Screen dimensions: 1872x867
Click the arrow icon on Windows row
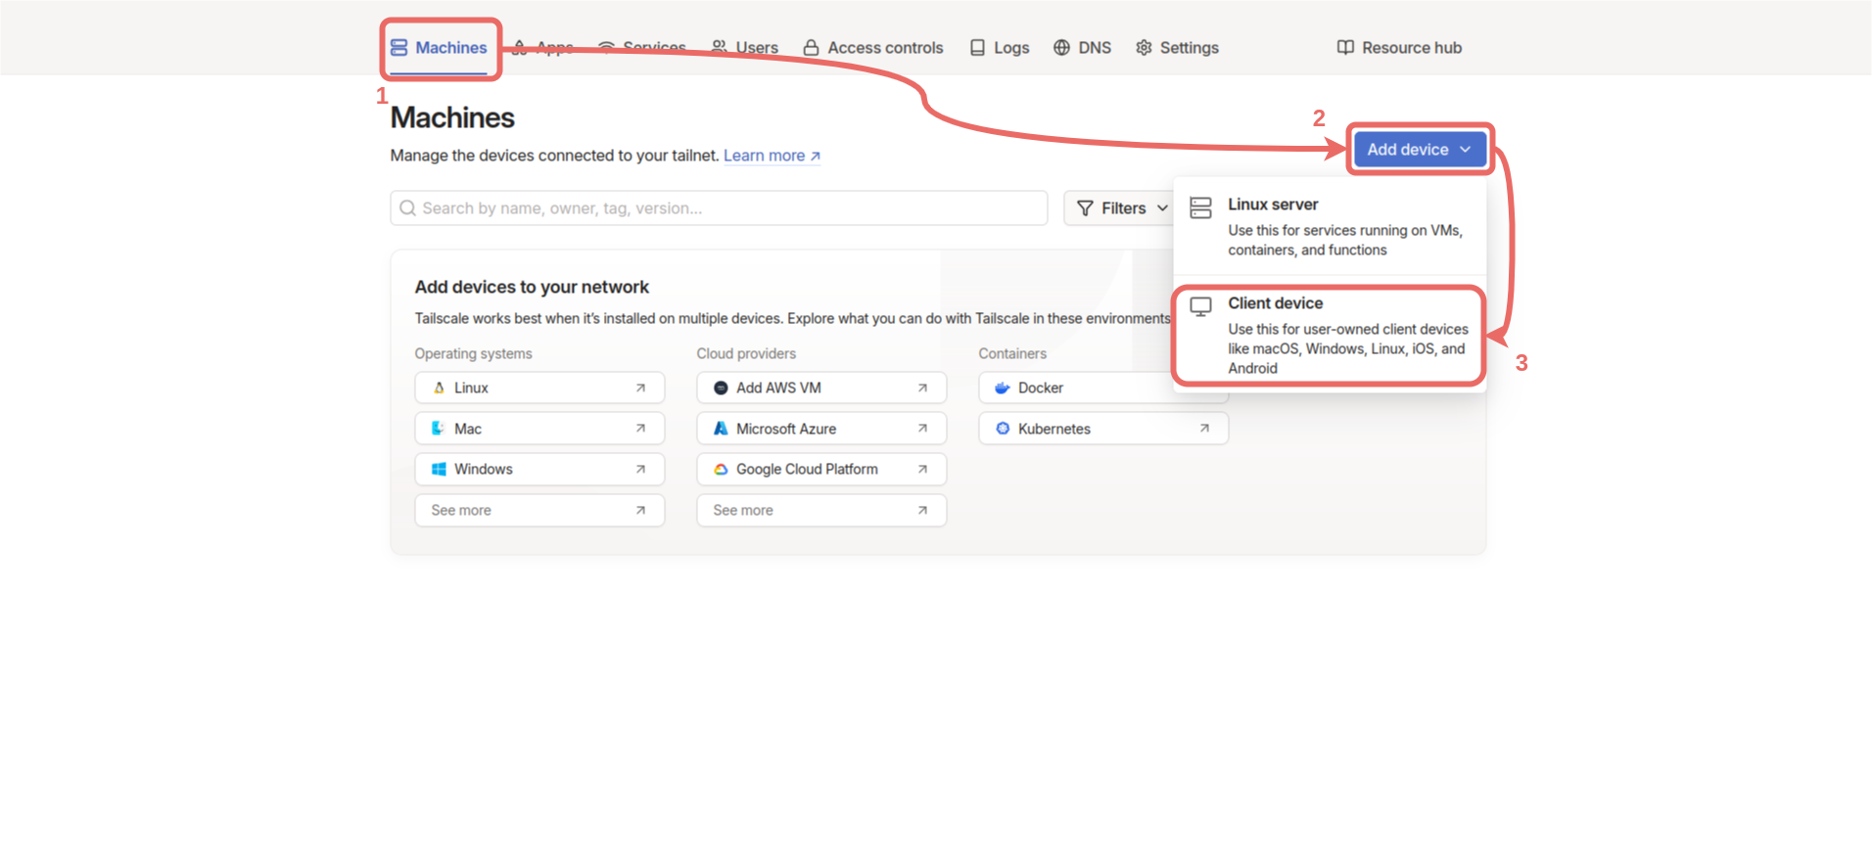640,470
